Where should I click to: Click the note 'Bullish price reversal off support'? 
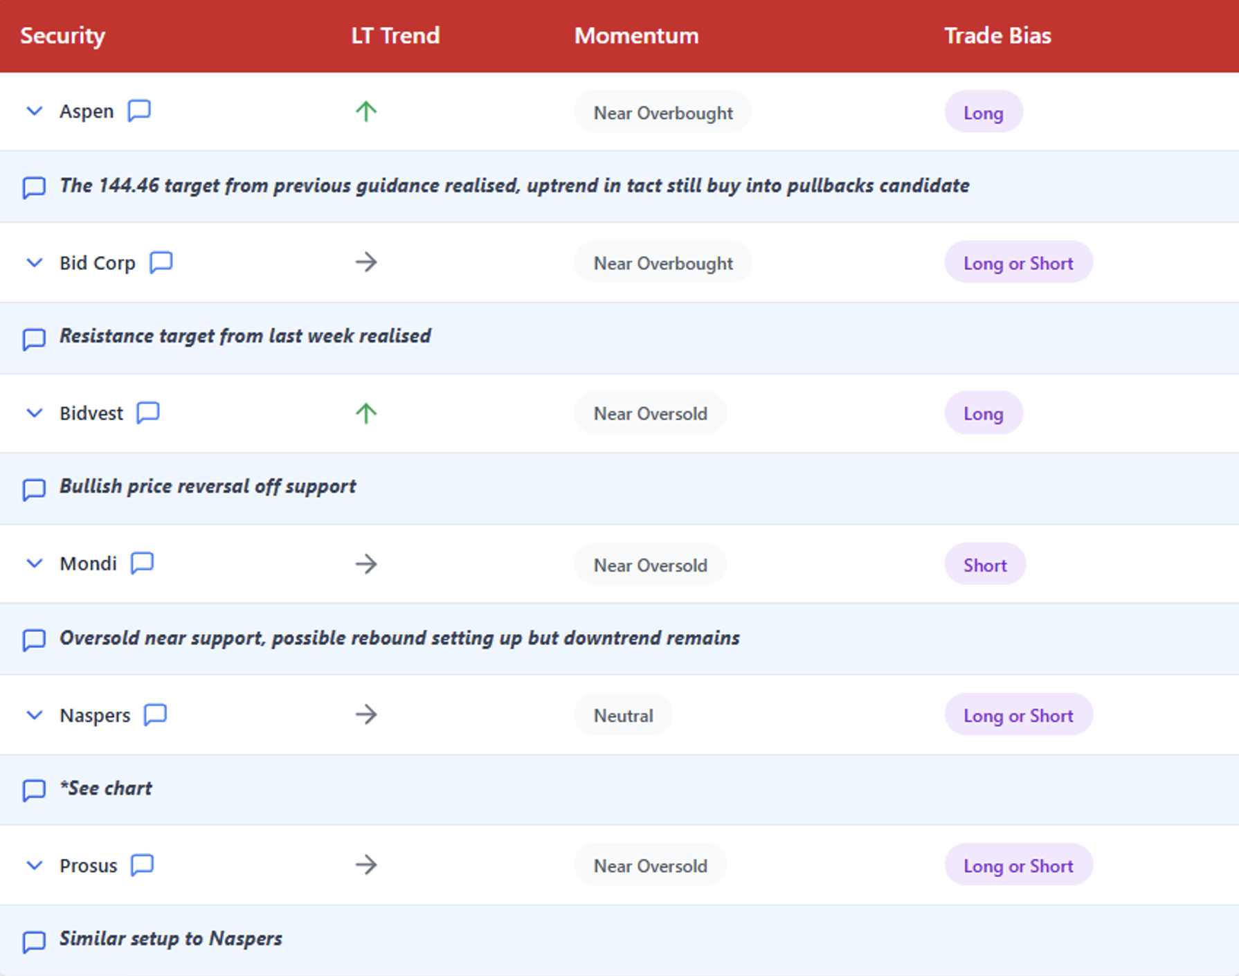point(208,487)
